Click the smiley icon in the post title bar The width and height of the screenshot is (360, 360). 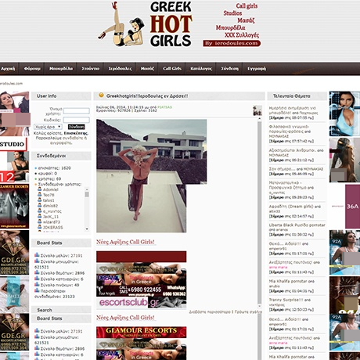point(101,95)
